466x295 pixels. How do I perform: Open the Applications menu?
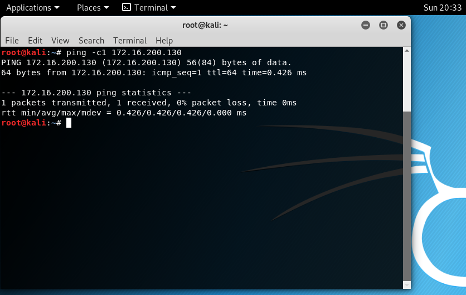pyautogui.click(x=33, y=8)
